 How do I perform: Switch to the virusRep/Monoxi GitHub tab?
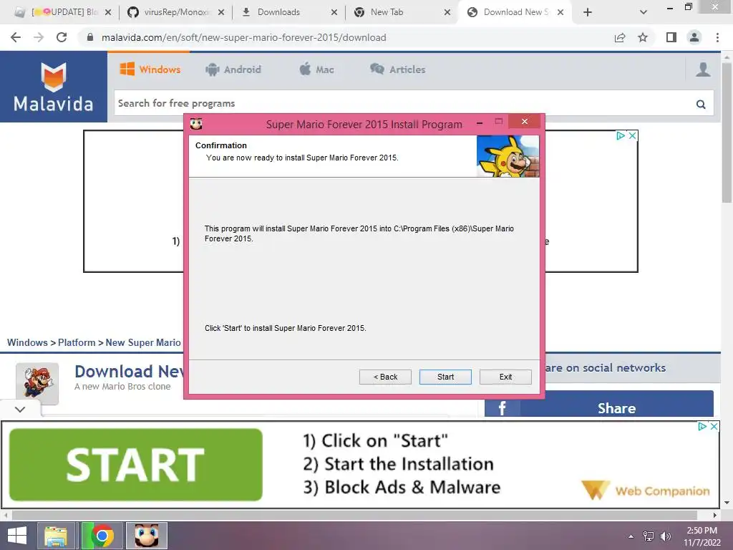(x=176, y=12)
